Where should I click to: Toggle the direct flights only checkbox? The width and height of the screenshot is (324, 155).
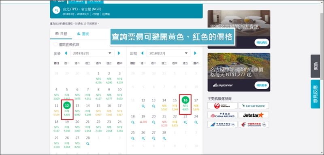[x=55, y=44]
